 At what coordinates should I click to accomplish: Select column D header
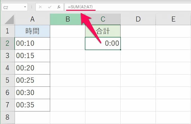click(x=138, y=19)
